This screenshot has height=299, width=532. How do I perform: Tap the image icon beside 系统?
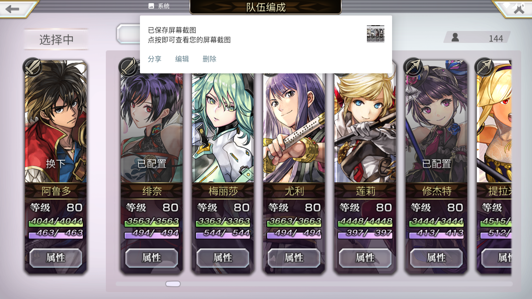[151, 6]
